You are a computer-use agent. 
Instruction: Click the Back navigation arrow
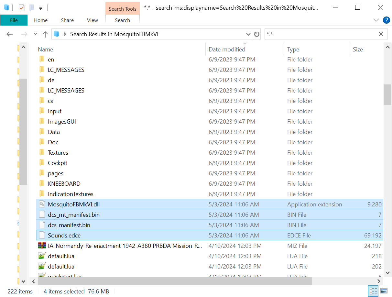9,34
